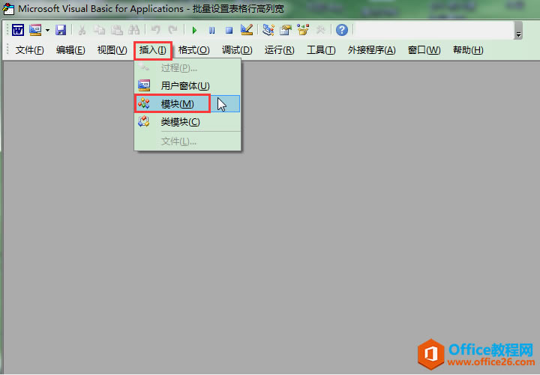Expand the toolbar options arrow
The image size is (540, 375).
click(x=518, y=34)
